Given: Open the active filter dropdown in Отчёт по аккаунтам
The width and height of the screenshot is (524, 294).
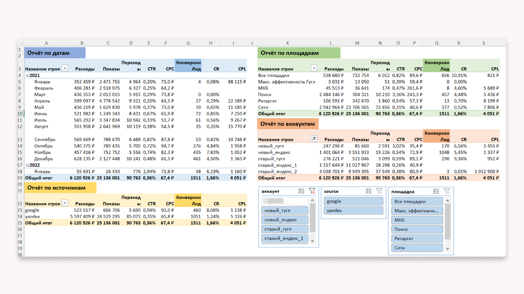Looking at the screenshot, I should [314, 139].
